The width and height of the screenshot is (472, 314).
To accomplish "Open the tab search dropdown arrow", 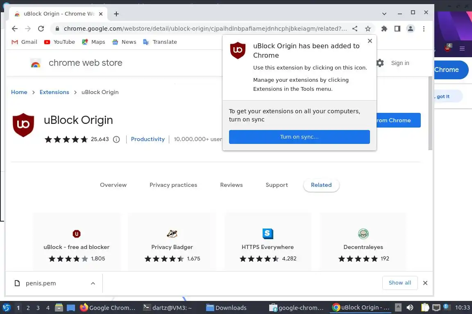I will point(384,14).
